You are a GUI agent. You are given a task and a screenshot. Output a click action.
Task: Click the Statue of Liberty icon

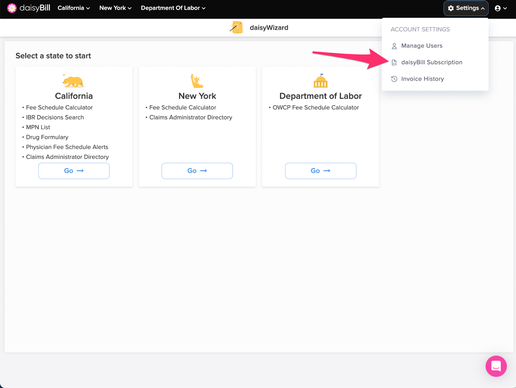[x=197, y=81]
